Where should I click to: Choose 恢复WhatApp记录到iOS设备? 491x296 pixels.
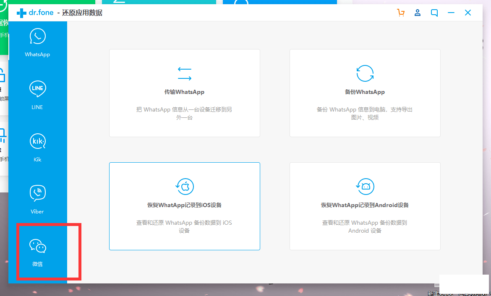click(184, 205)
